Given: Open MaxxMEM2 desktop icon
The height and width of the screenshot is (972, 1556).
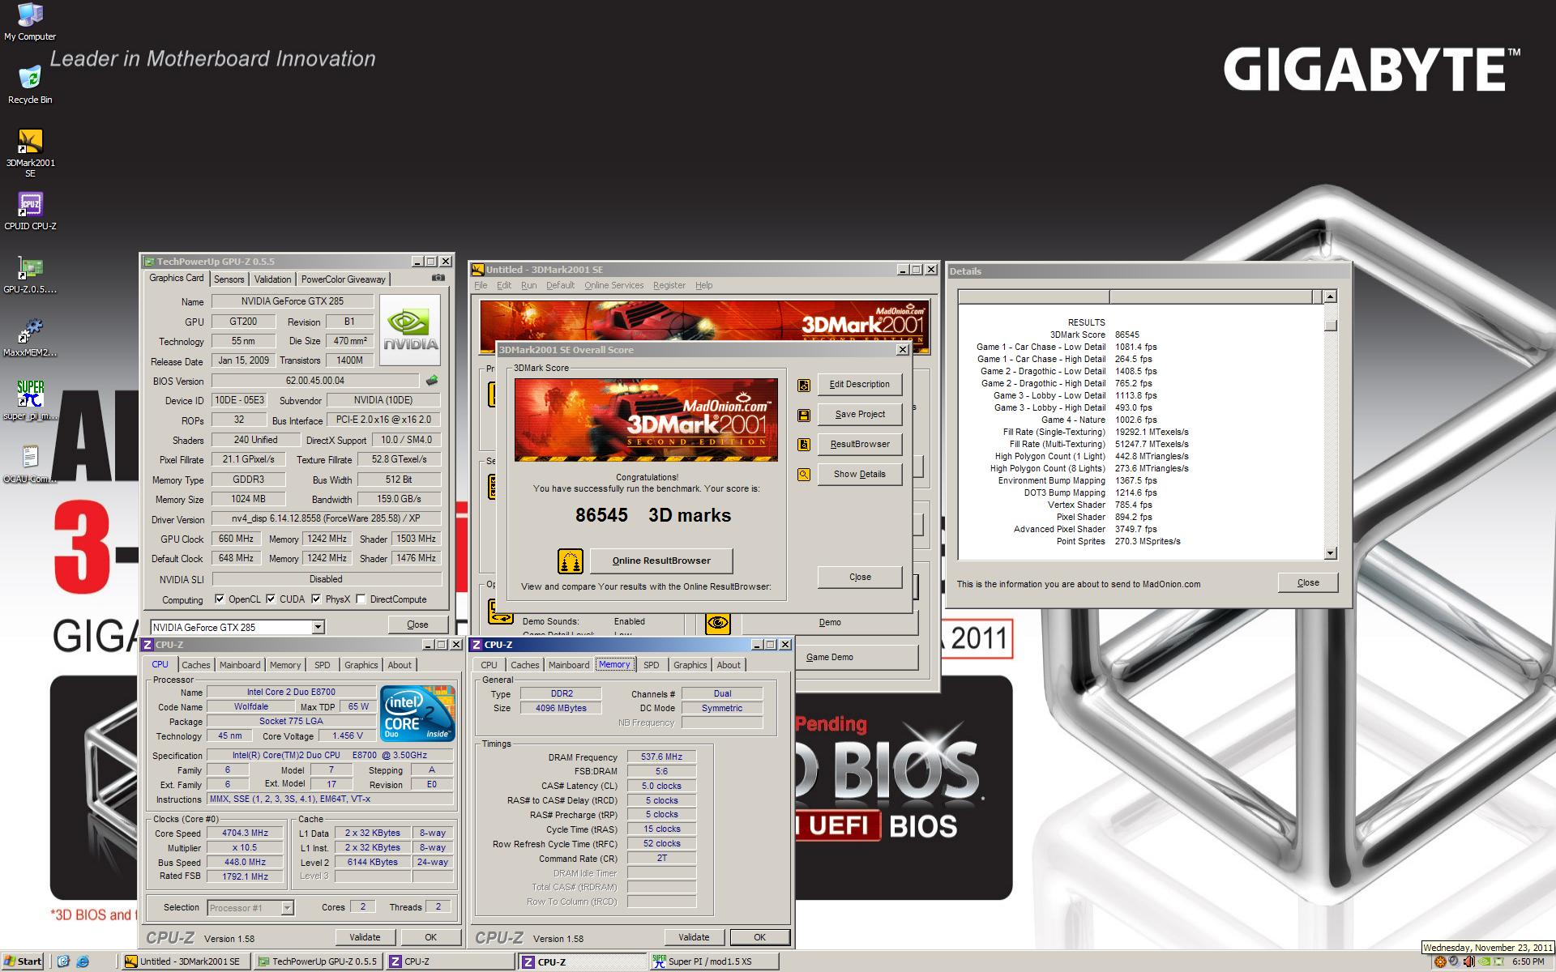Looking at the screenshot, I should tap(30, 339).
